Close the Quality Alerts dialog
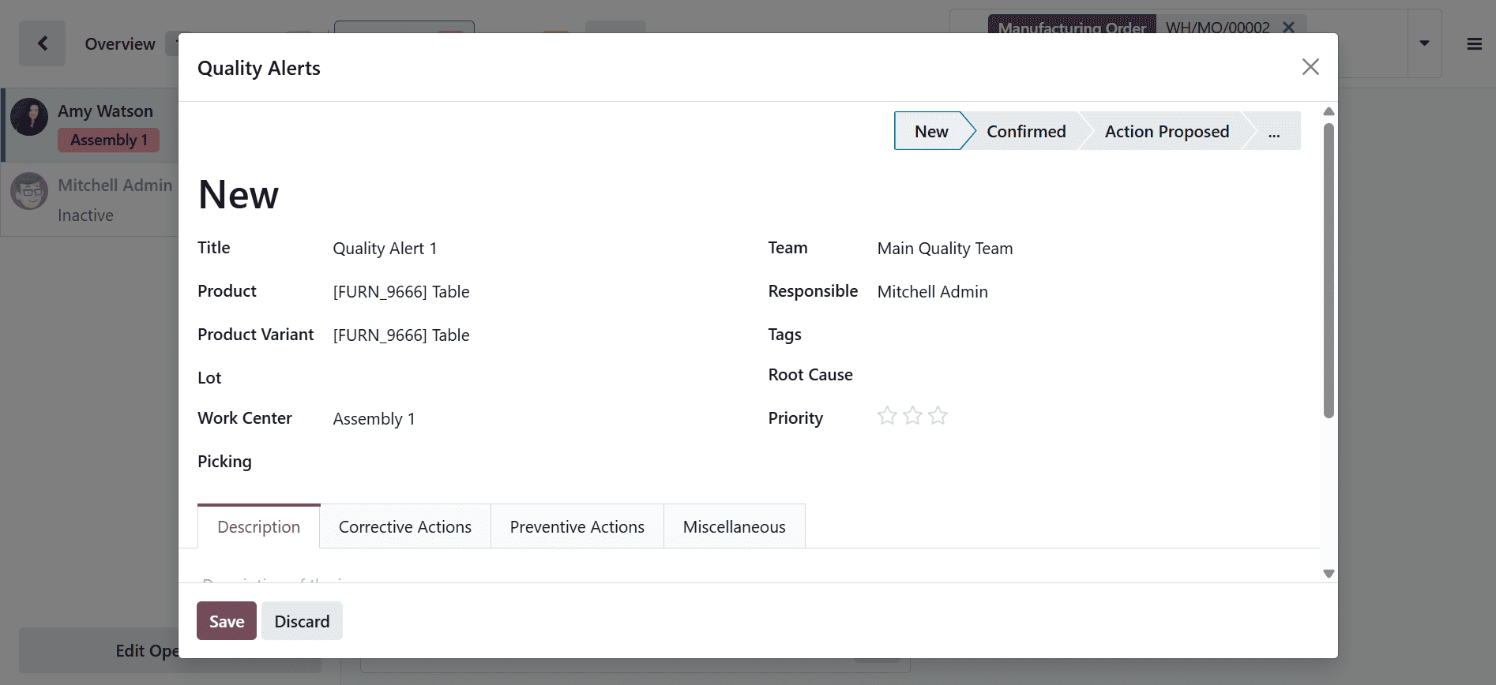This screenshot has height=685, width=1496. coord(1310,67)
